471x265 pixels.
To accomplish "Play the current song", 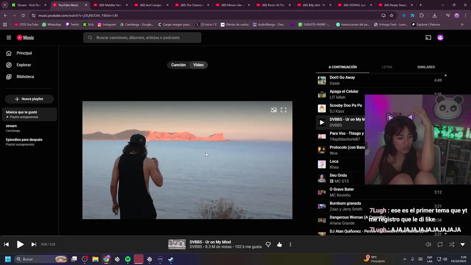I will [20, 244].
